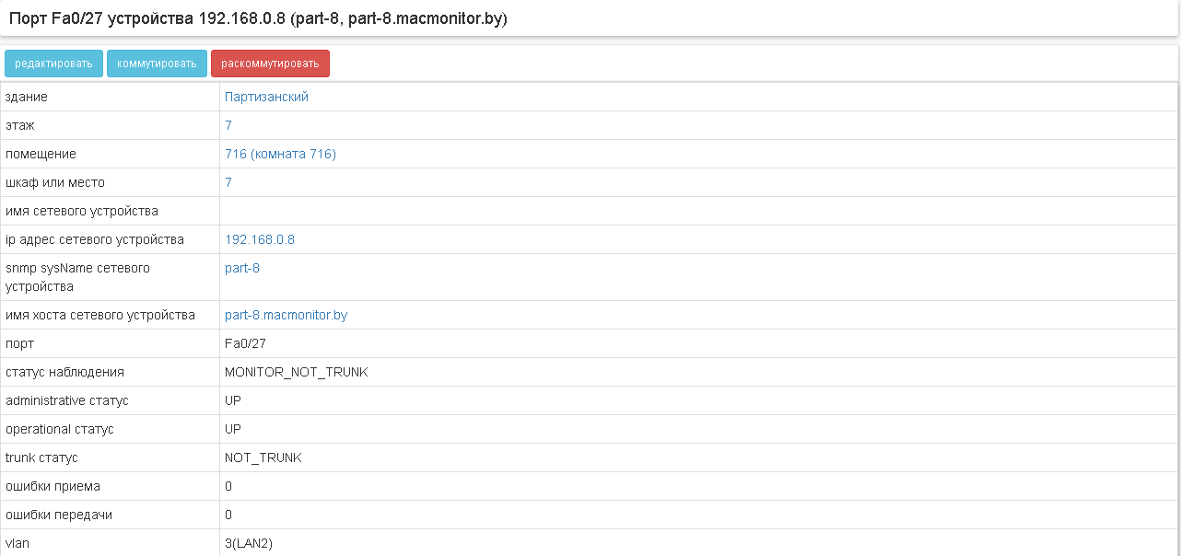Click the 'UP' value for administrative статус
This screenshot has height=556, width=1181.
click(233, 400)
